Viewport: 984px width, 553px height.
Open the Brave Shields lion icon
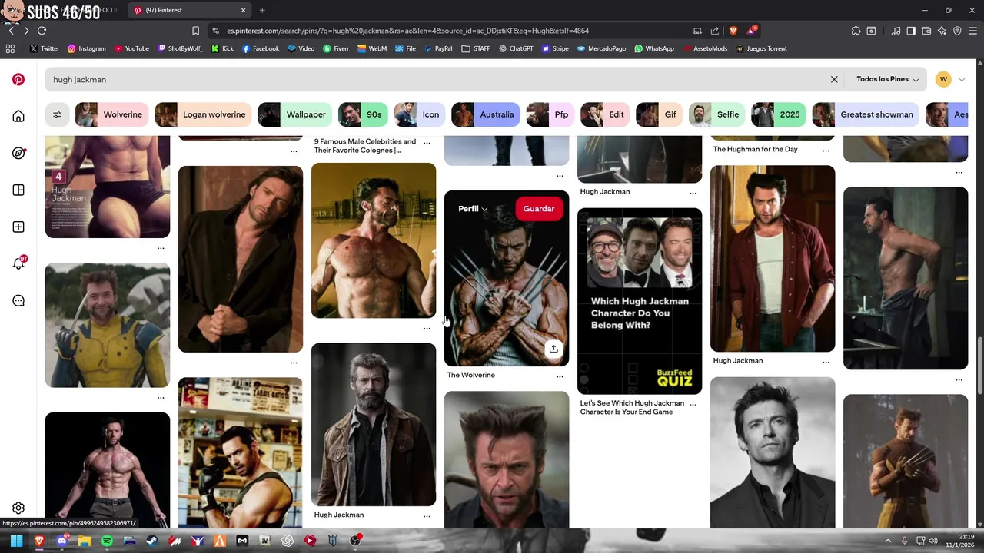(x=733, y=31)
